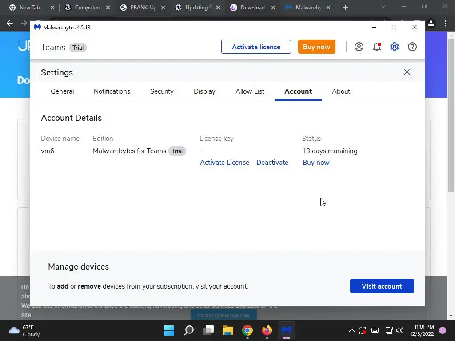Open the Display settings tab
Image resolution: width=455 pixels, height=341 pixels.
tap(204, 91)
